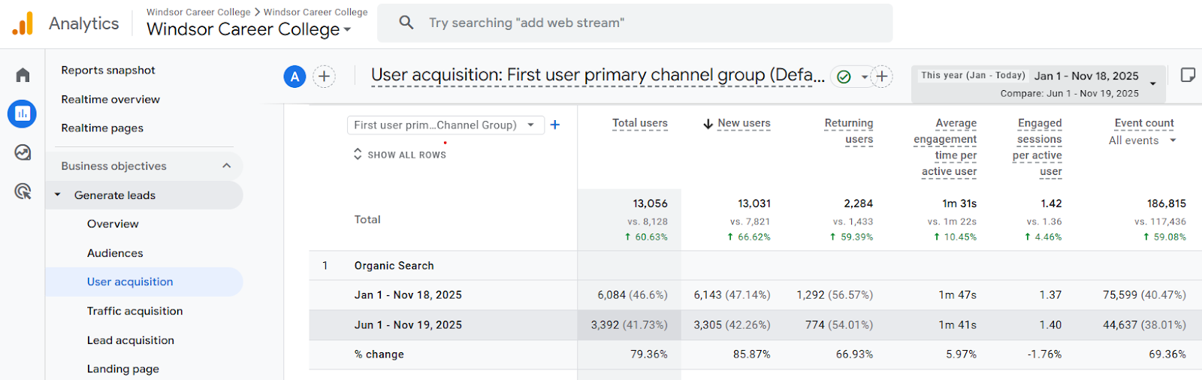The width and height of the screenshot is (1202, 380).
Task: Open the Home icon in left rail
Action: click(x=23, y=75)
